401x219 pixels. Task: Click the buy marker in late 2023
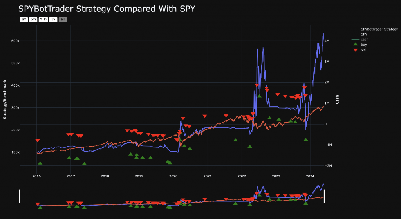[306, 139]
